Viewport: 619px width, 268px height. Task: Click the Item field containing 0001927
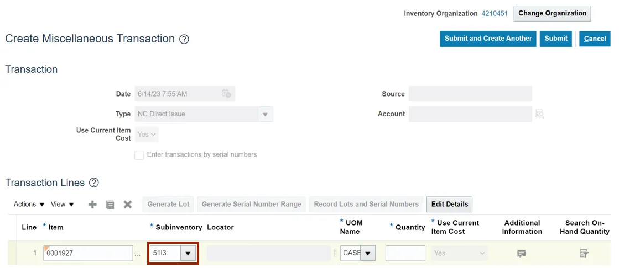click(x=89, y=254)
